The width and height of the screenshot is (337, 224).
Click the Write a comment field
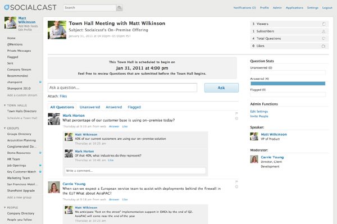click(135, 171)
